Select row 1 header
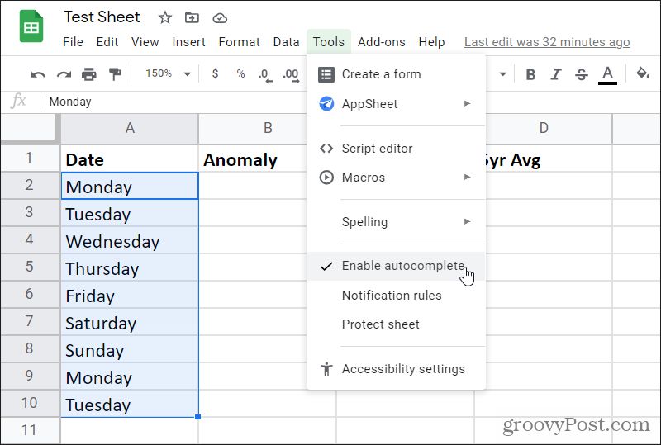This screenshot has height=445, width=661. [x=30, y=158]
